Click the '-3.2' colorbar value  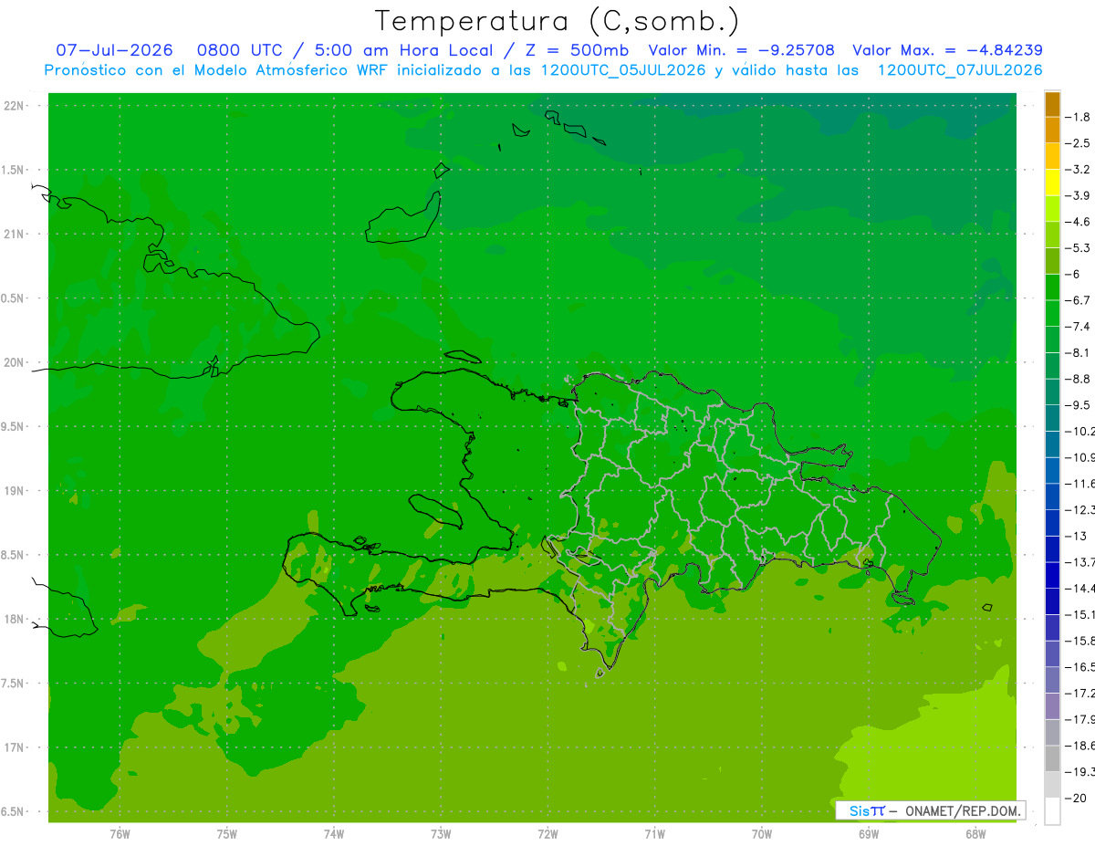pyautogui.click(x=1079, y=170)
